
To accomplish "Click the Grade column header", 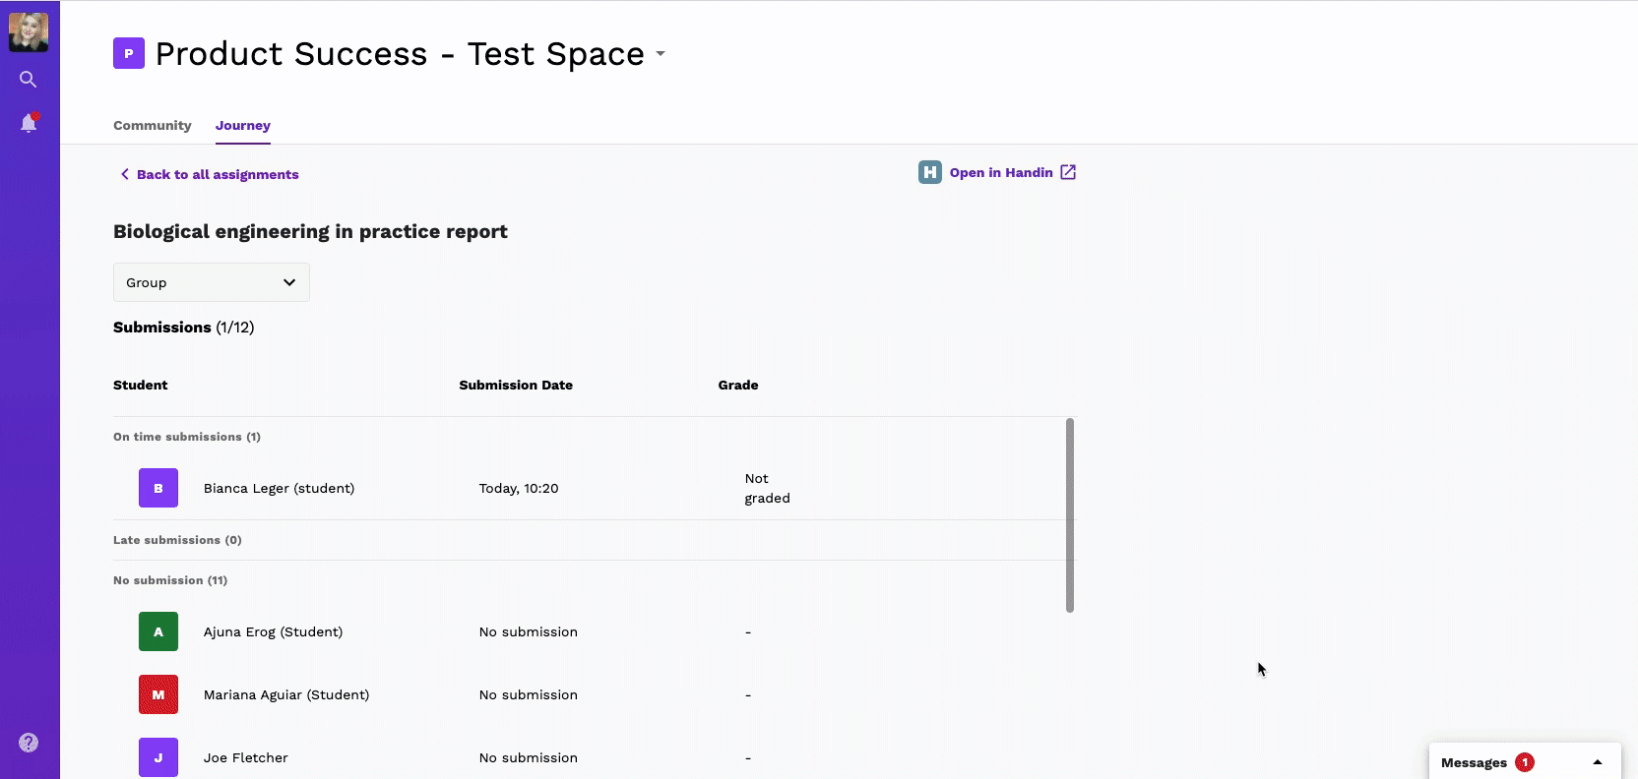I will [738, 385].
